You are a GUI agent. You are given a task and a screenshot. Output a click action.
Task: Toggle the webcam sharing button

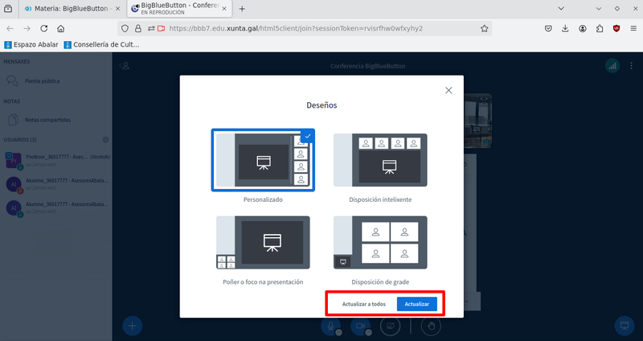(x=359, y=326)
